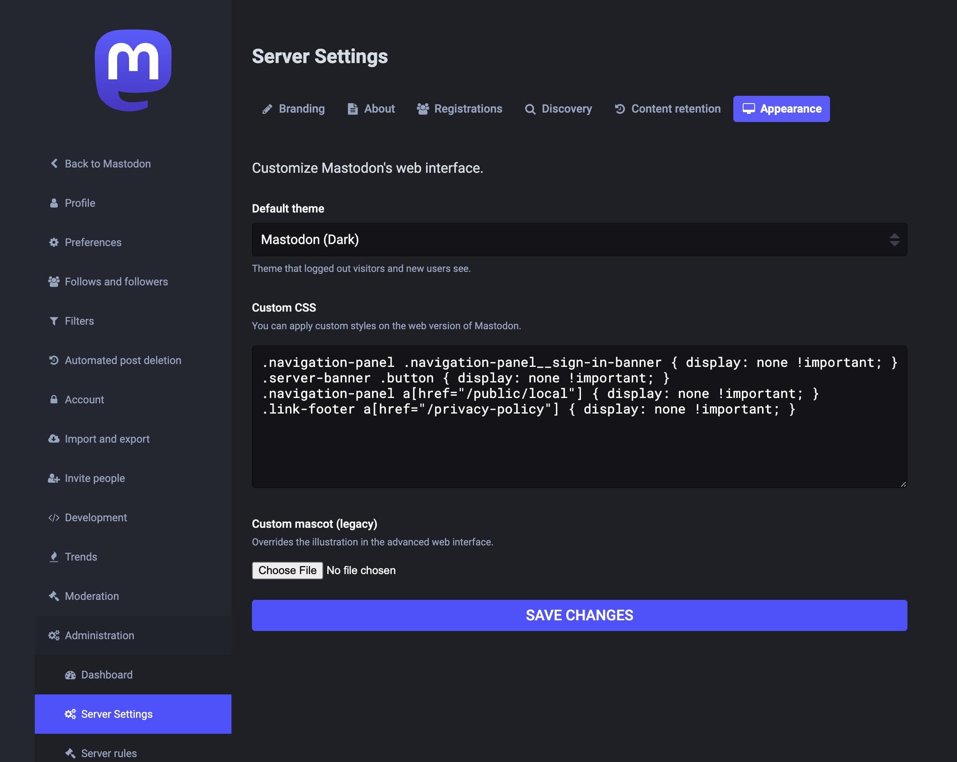Select the Appearance tab
The width and height of the screenshot is (957, 762).
click(781, 109)
